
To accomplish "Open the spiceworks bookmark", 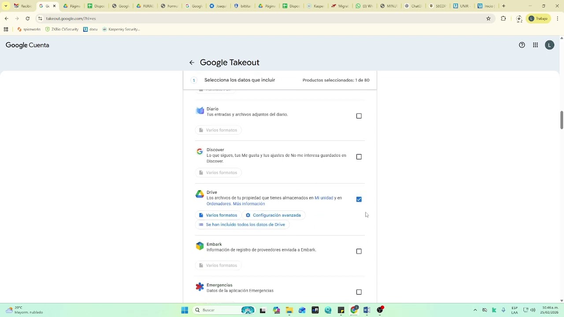I will pos(29,29).
